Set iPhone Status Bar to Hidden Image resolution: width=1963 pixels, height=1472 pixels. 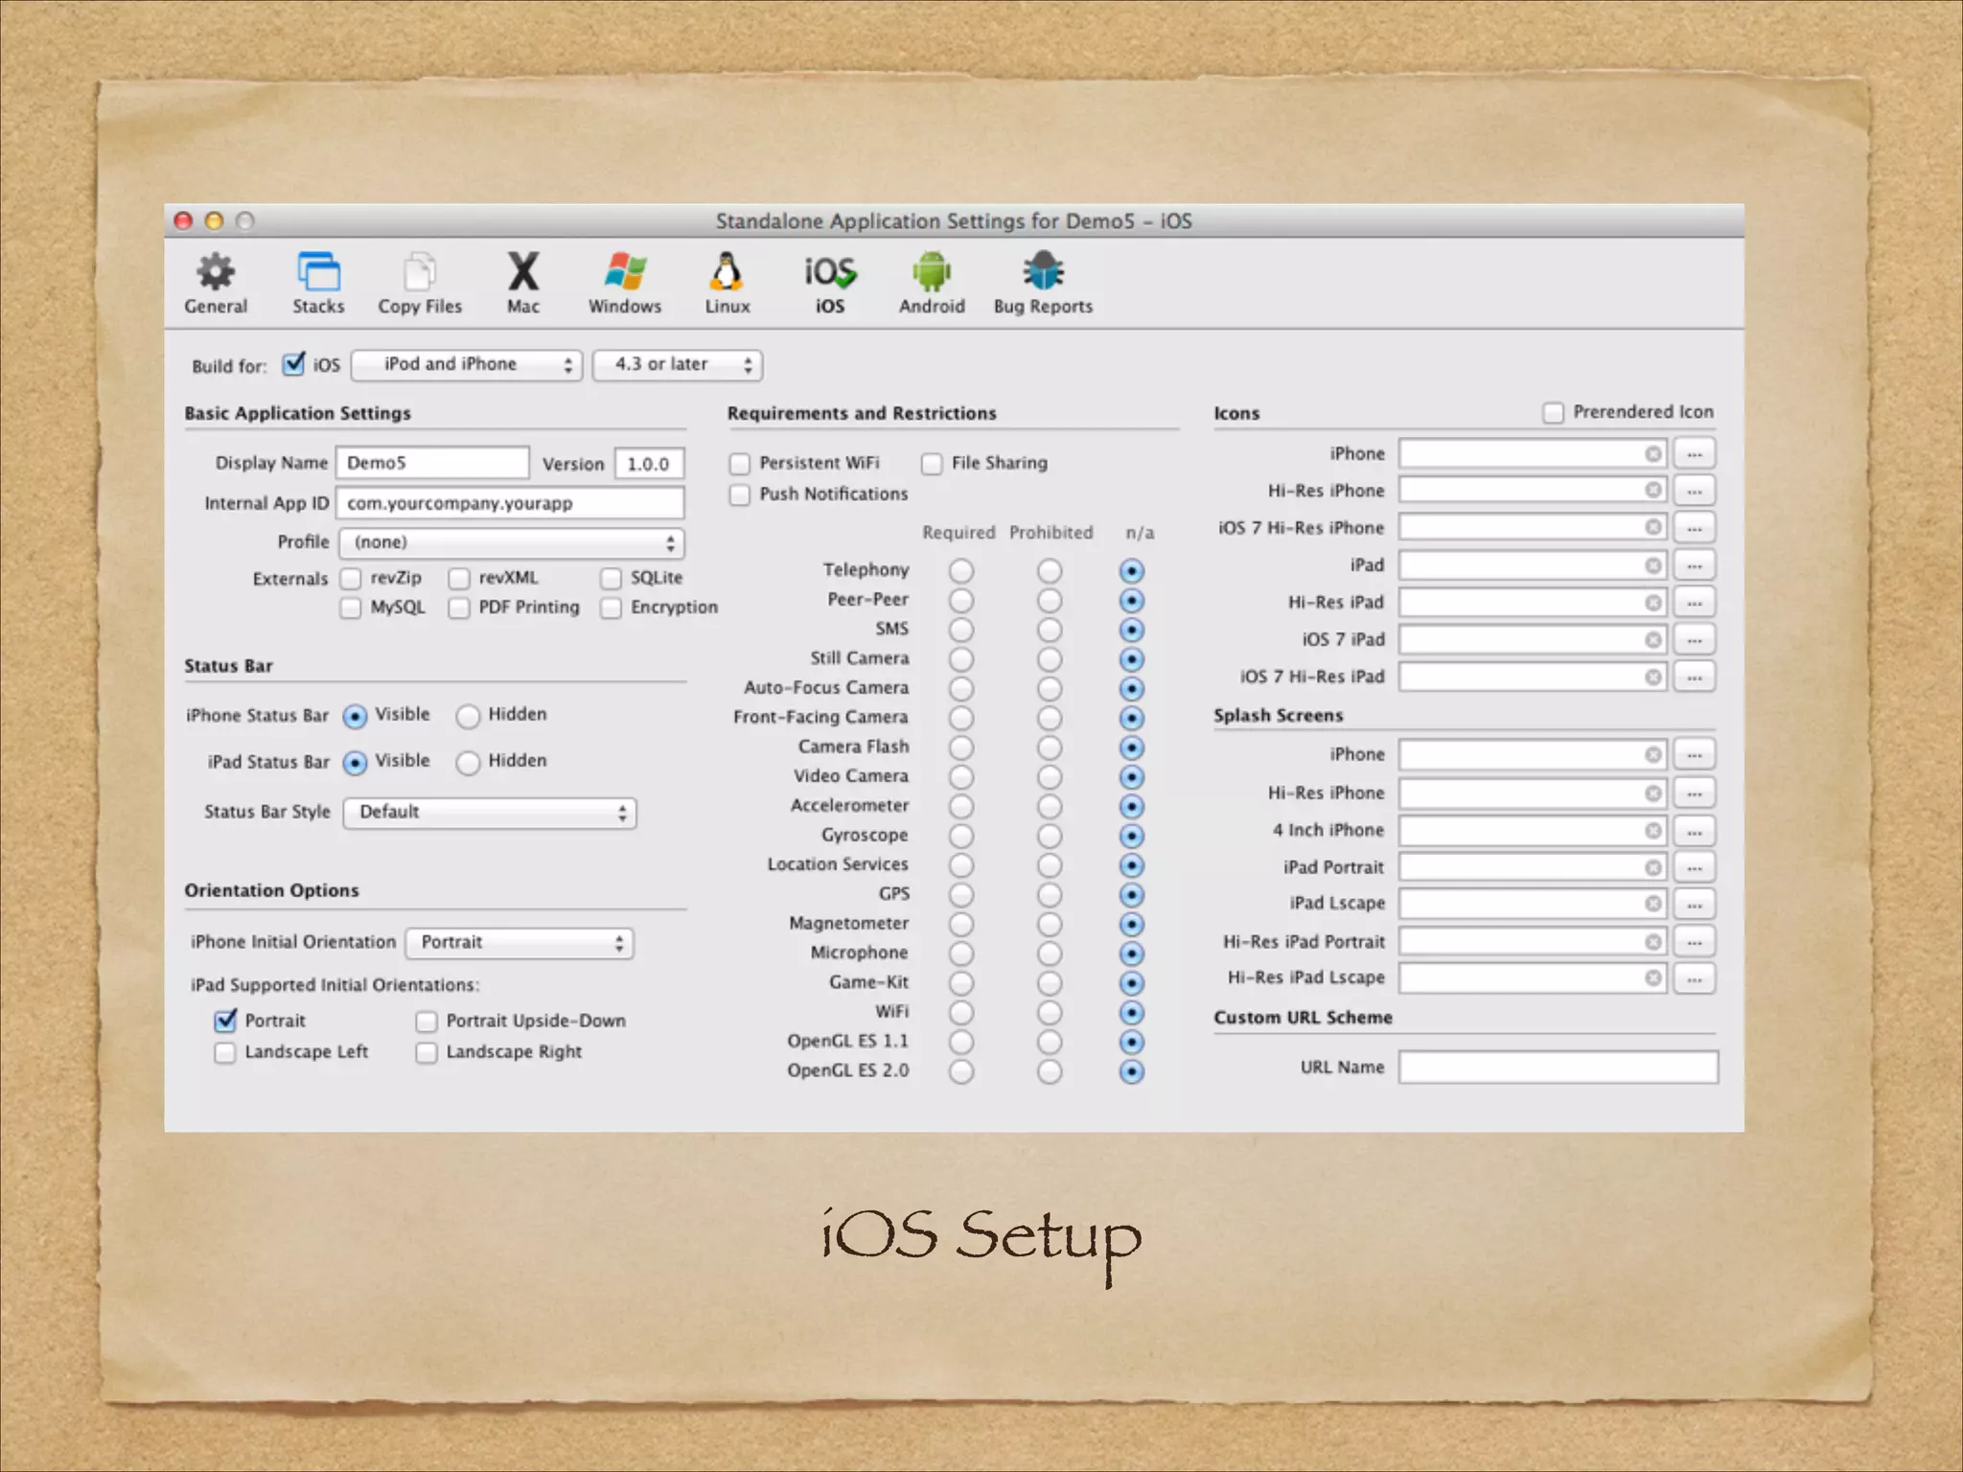tap(468, 717)
